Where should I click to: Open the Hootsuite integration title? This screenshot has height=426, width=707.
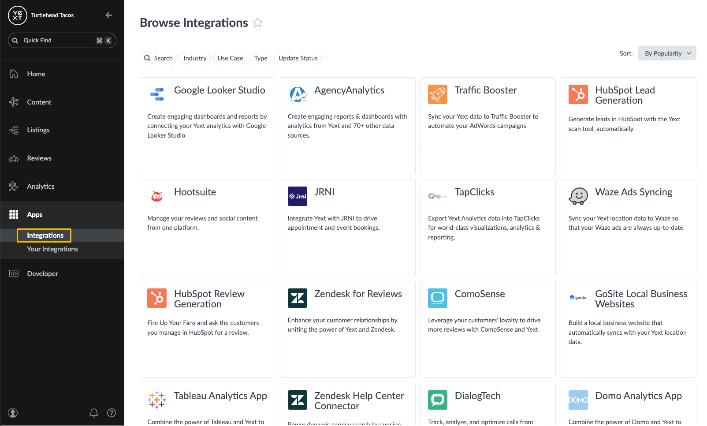click(195, 192)
